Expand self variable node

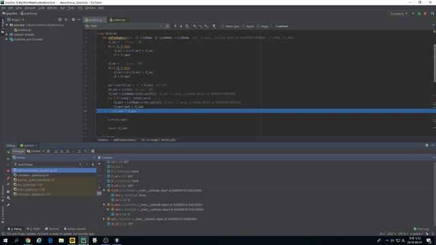104,219
